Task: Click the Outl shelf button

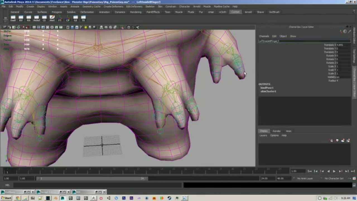Action: point(13,18)
